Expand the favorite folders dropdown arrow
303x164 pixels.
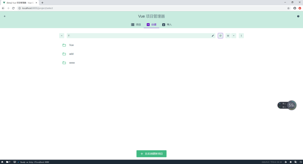234,36
